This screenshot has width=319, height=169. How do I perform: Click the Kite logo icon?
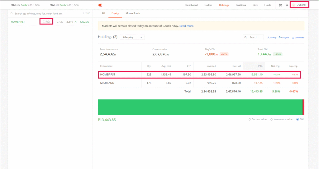100,5
